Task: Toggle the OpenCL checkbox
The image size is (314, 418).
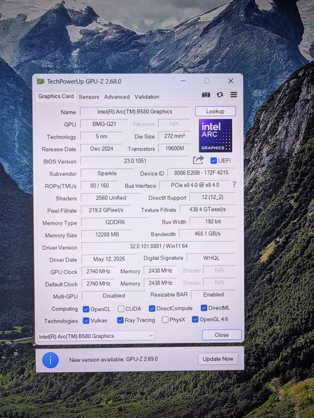Action: (x=86, y=309)
